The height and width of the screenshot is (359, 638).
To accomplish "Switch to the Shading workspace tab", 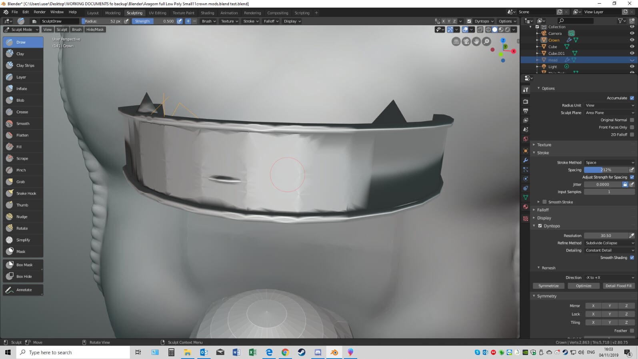I will 207,13.
